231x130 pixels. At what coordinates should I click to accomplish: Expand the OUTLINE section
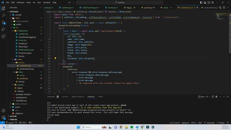tap(13, 116)
